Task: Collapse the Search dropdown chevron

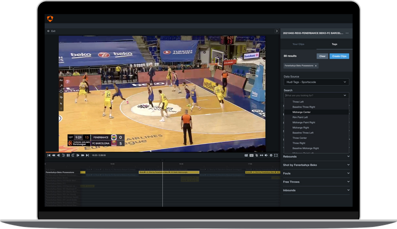Action: (345, 95)
